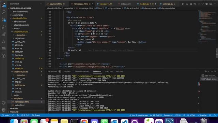218x123 pixels.
Task: Open the notifications bell in status bar
Action: pyautogui.click(x=215, y=115)
